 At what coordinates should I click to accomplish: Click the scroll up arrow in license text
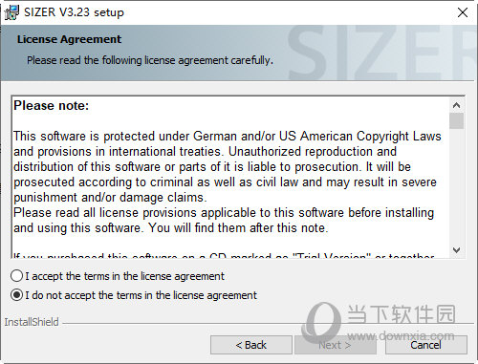coord(456,105)
